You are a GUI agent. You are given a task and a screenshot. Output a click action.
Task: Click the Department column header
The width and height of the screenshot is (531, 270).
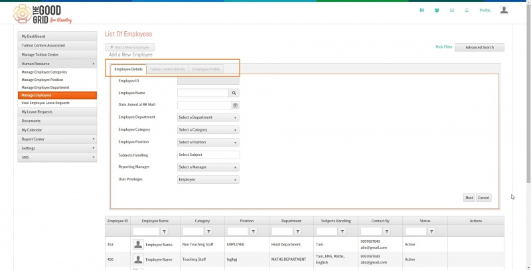point(291,221)
